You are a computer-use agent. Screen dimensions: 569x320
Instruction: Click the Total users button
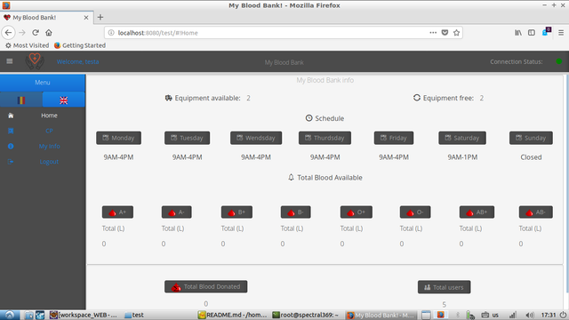[x=445, y=287]
